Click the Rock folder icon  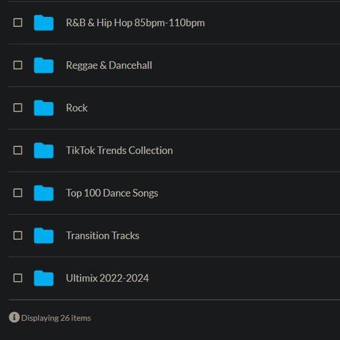point(44,108)
